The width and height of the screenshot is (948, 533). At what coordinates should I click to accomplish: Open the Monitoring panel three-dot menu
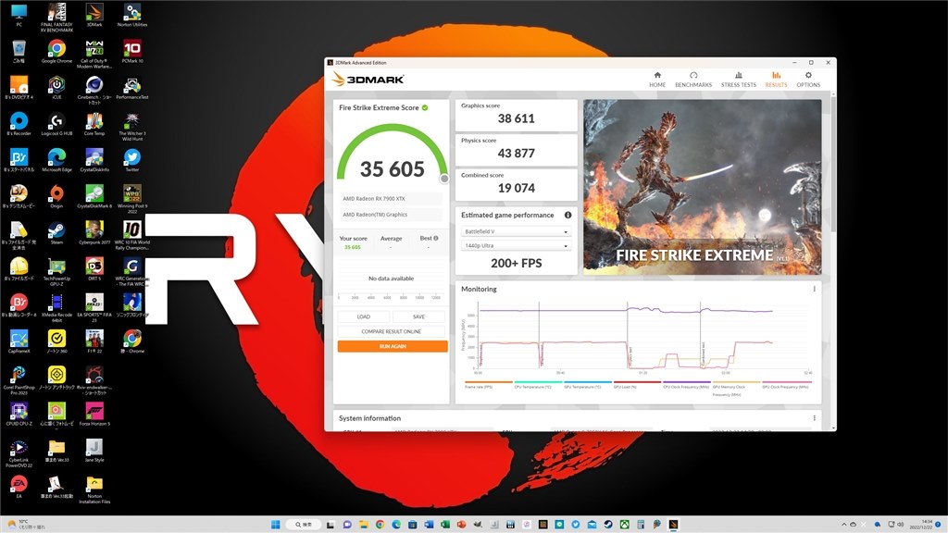(815, 289)
